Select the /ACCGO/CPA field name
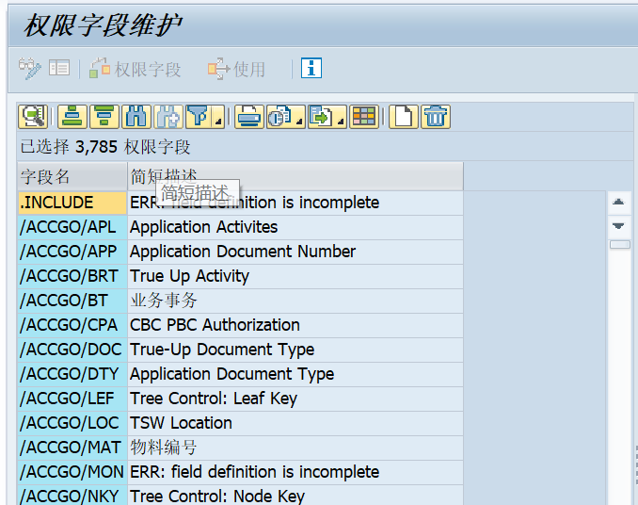 [72, 325]
